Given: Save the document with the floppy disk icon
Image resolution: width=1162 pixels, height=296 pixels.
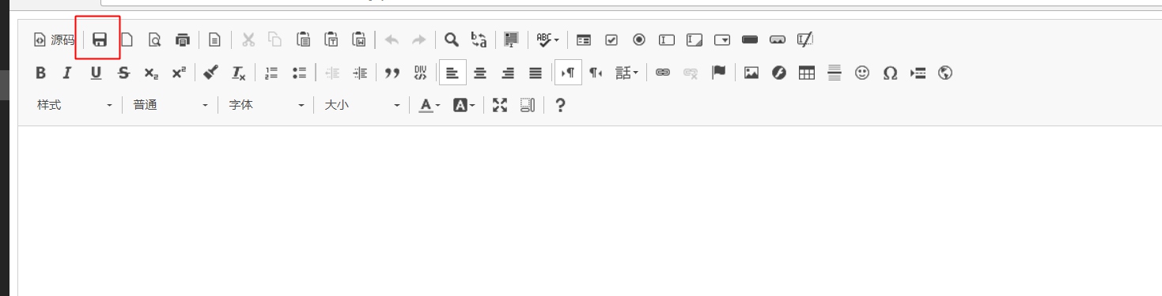Looking at the screenshot, I should [x=100, y=39].
